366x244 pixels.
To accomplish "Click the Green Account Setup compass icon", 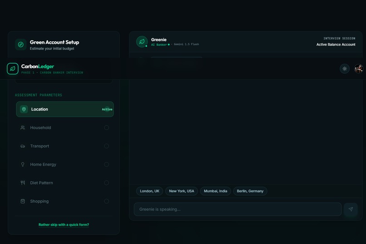I will point(21,44).
